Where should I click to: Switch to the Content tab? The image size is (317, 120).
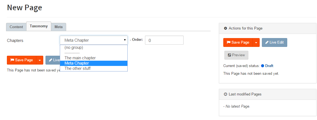pos(16,27)
